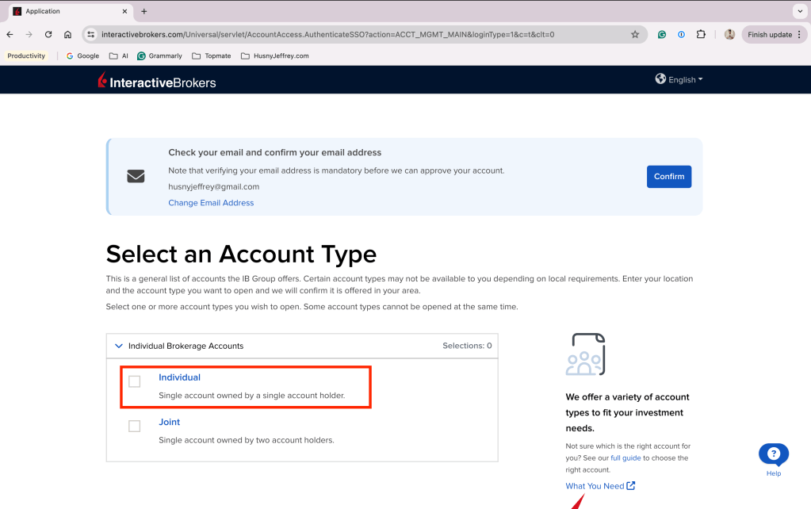Click the Change Email Address link
This screenshot has height=509, width=811.
(211, 203)
